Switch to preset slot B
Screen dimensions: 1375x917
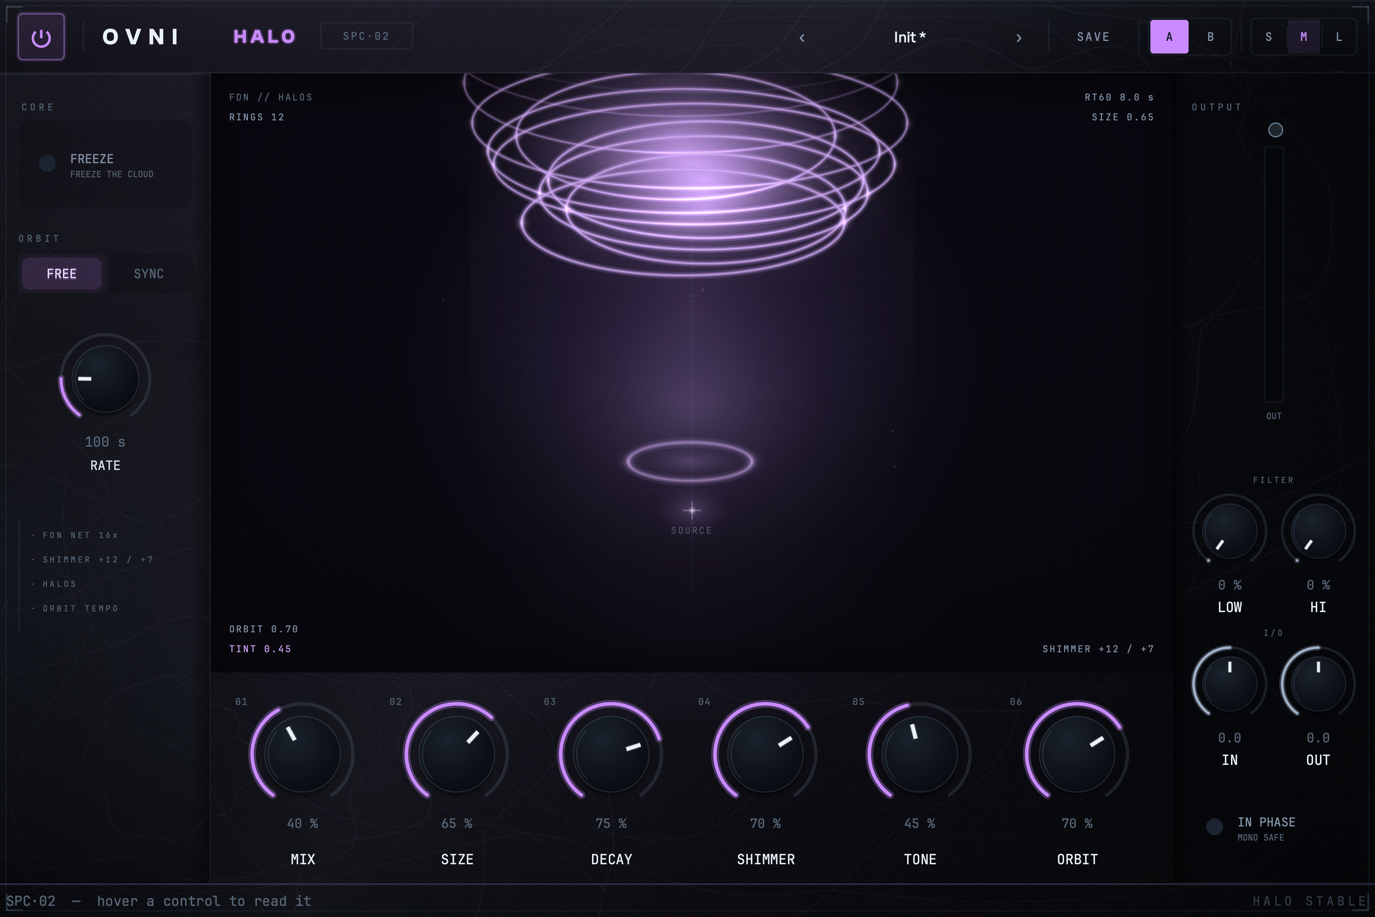1210,37
